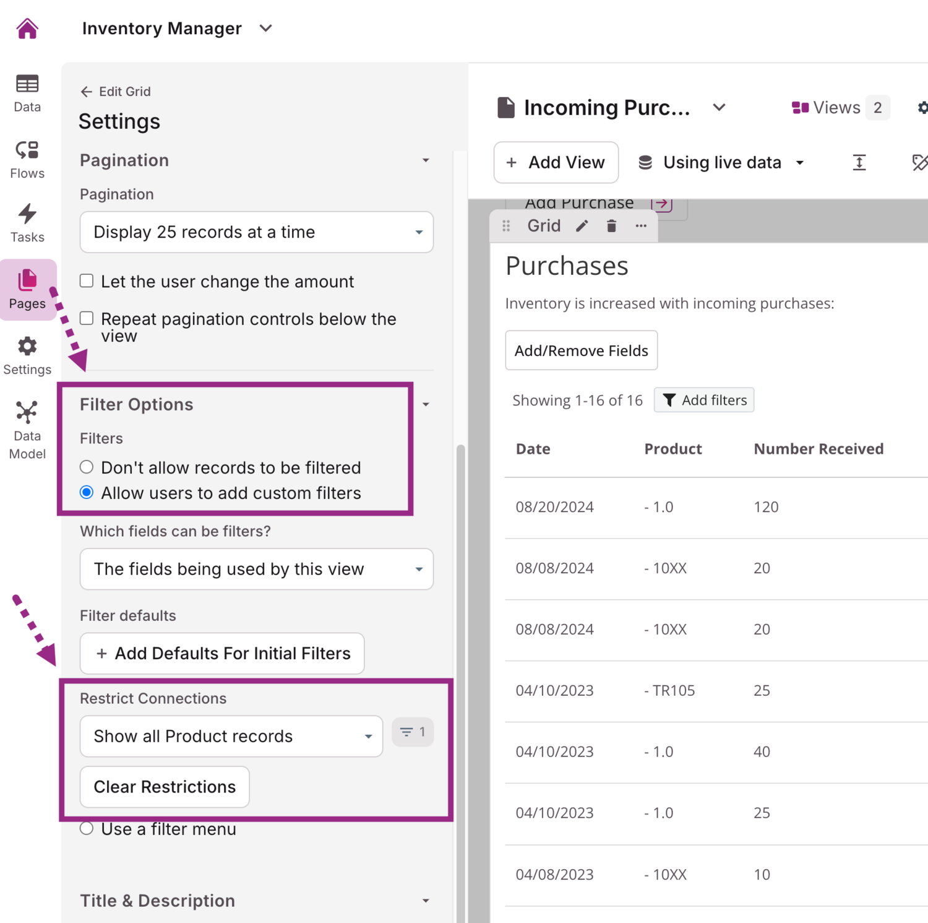Open the Data Model sidebar icon
928x923 pixels.
(x=27, y=430)
